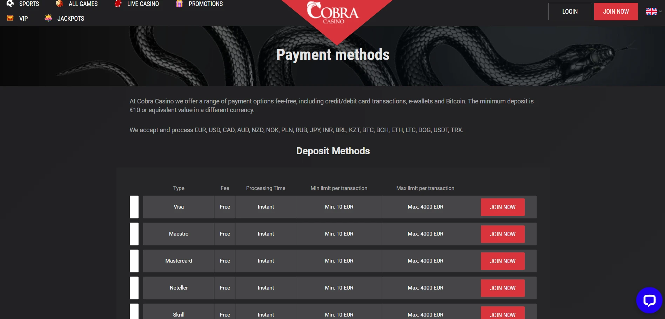Click Join Now in the Visa row
Viewport: 665px width, 319px height.
[x=503, y=207]
